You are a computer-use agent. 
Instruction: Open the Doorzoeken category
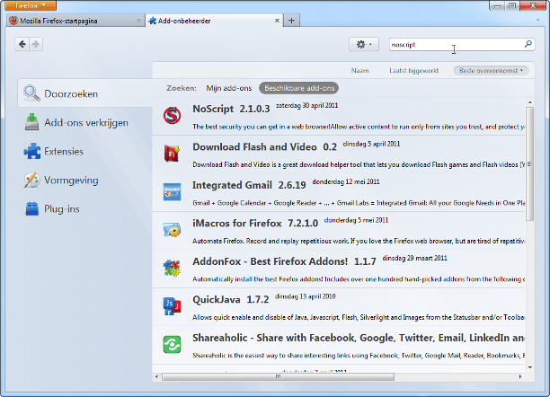pyautogui.click(x=84, y=93)
